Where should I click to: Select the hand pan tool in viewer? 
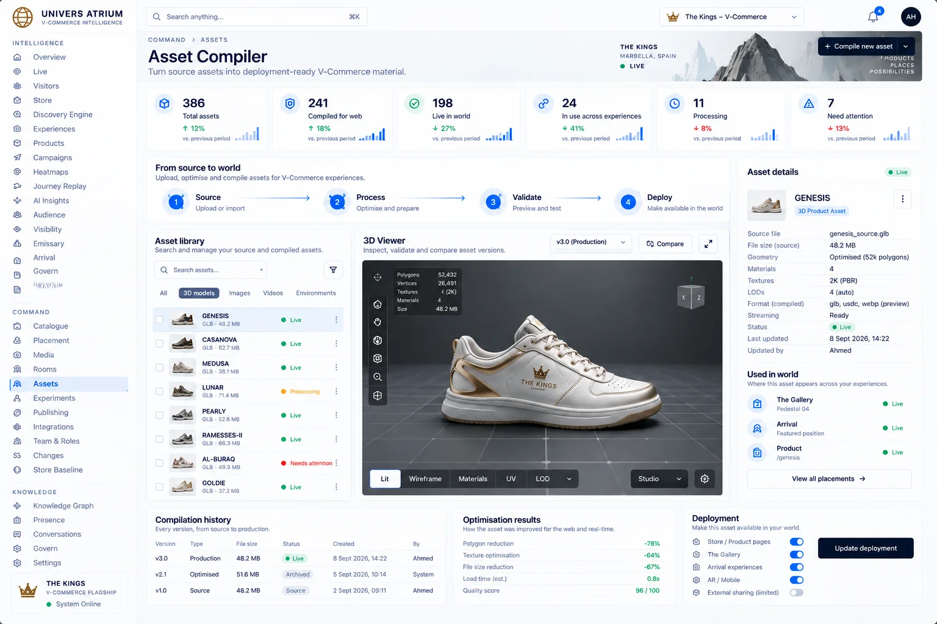pyautogui.click(x=378, y=322)
